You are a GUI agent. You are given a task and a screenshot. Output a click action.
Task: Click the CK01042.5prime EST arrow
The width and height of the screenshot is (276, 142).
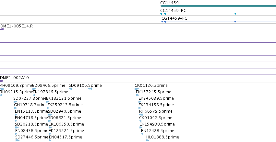coord(140,121)
